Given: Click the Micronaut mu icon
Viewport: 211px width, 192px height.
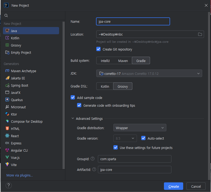Looking at the screenshot, I should tap(7, 107).
